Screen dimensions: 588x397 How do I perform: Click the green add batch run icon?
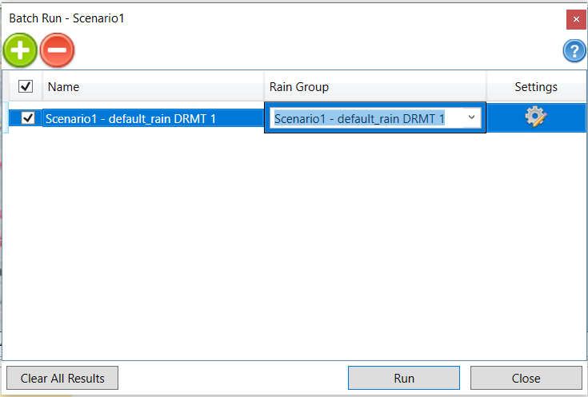pyautogui.click(x=20, y=50)
